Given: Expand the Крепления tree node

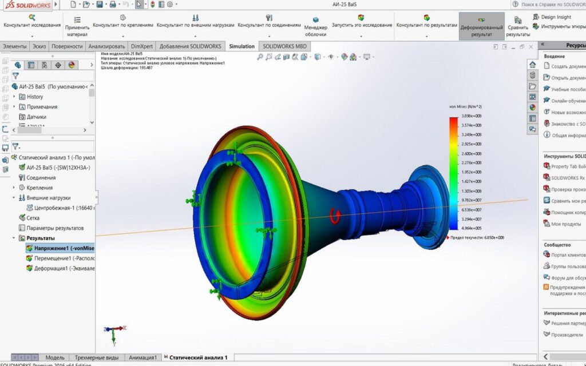Looking at the screenshot, I should click(x=15, y=188).
